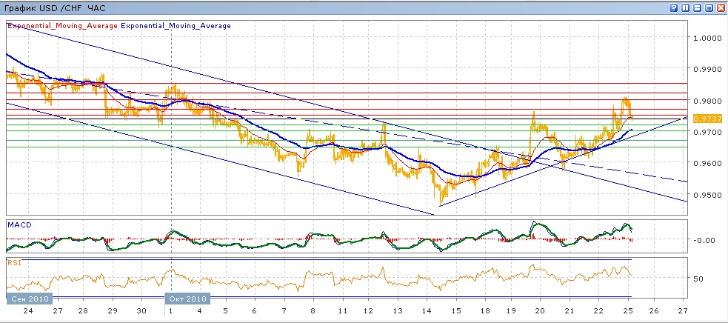
Task: Click the 'Окт 2010' month marker
Action: (187, 299)
